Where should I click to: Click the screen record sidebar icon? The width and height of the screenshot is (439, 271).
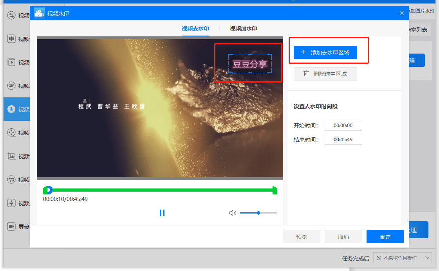11,226
